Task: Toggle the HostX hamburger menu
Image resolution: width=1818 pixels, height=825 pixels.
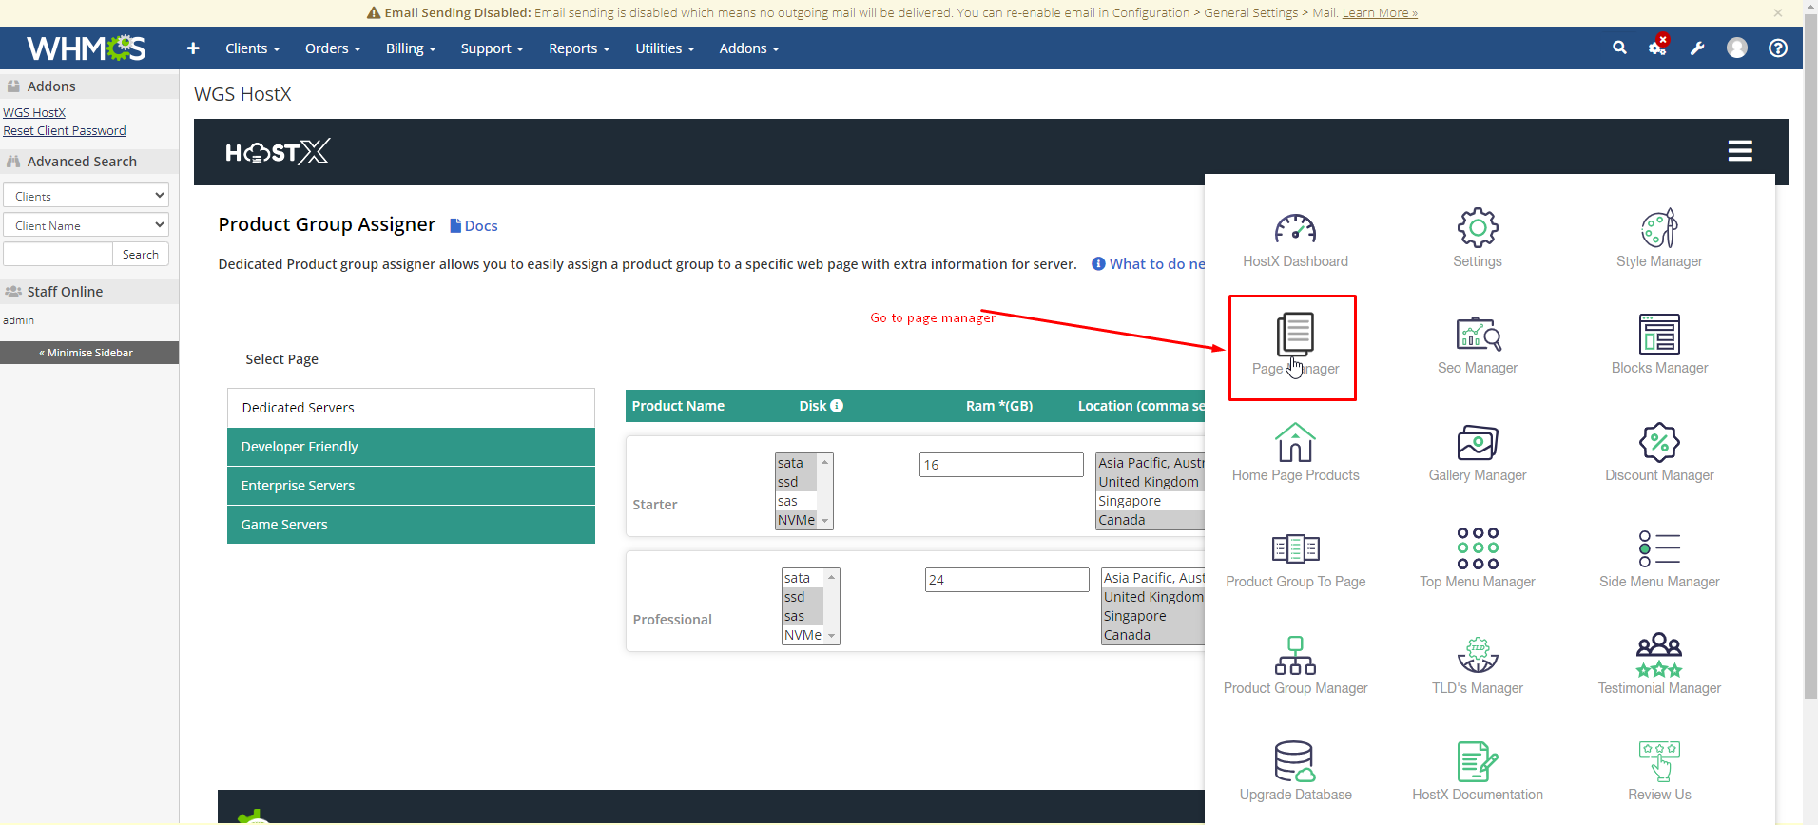Action: tap(1739, 151)
